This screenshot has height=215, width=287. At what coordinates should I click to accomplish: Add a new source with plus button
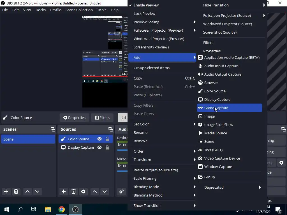tap(64, 191)
